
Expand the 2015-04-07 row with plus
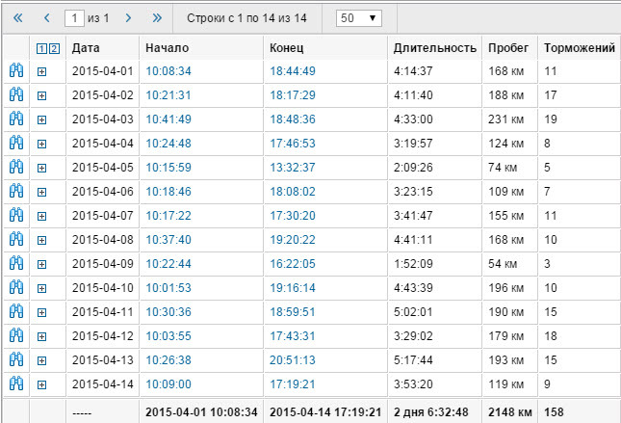41,216
